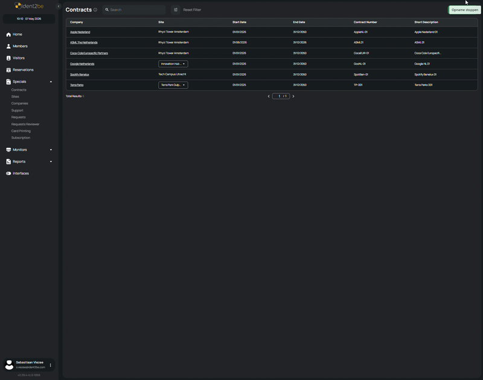Open Coca-Cola Europacific Partners link

click(89, 53)
